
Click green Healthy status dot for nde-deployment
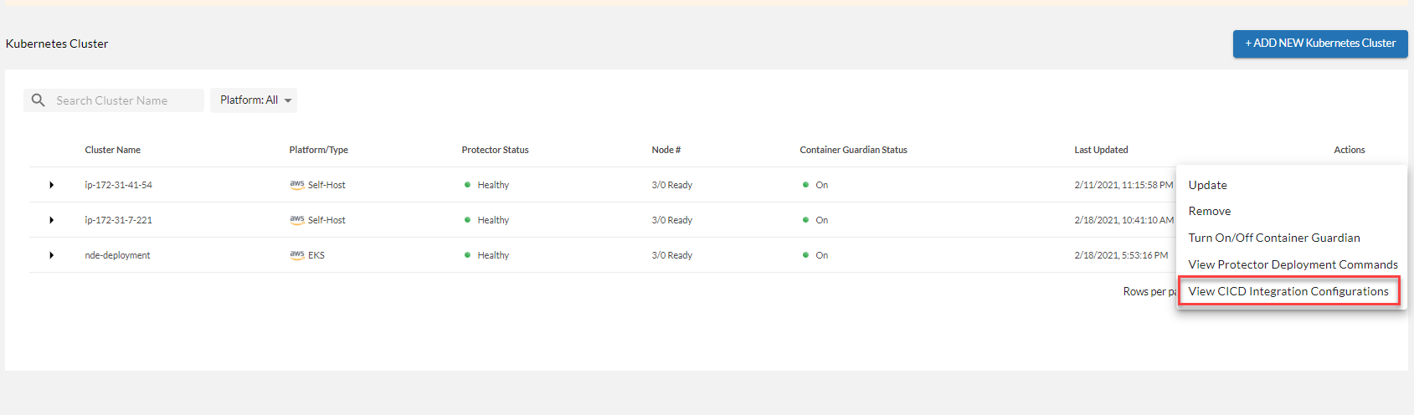coord(467,255)
